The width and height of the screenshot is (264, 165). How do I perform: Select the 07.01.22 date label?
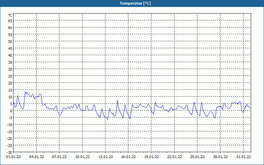point(59,157)
